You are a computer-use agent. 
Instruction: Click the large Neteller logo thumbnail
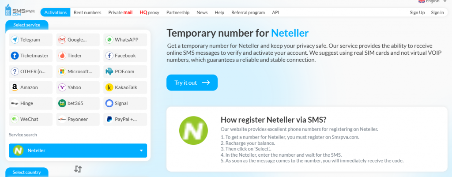coord(193,132)
